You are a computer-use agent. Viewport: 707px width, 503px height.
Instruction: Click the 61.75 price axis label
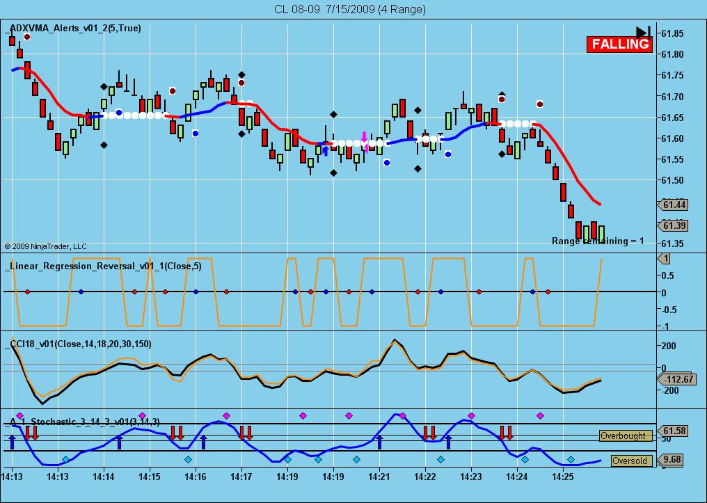coord(672,75)
